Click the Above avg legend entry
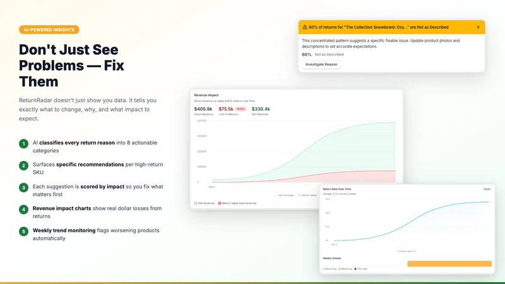The width and height of the screenshot is (505, 284). point(345,269)
